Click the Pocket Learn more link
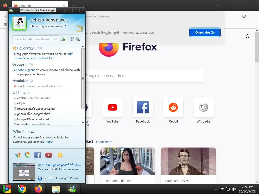The height and width of the screenshot is (194, 259). [104, 142]
